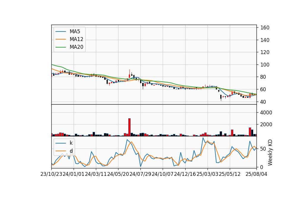Click the 80 price axis tick label
The width and height of the screenshot is (285, 205).
click(263, 77)
